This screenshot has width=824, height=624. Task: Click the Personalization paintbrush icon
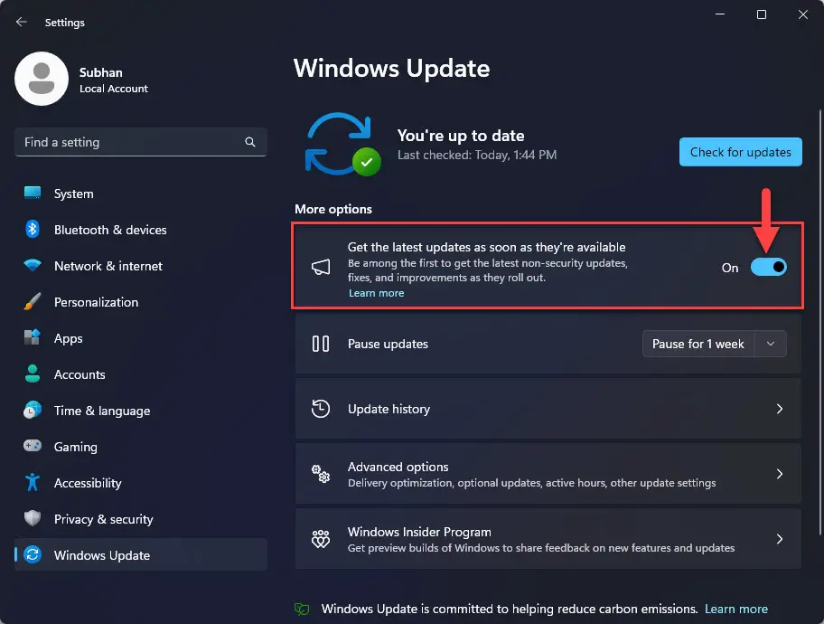33,301
